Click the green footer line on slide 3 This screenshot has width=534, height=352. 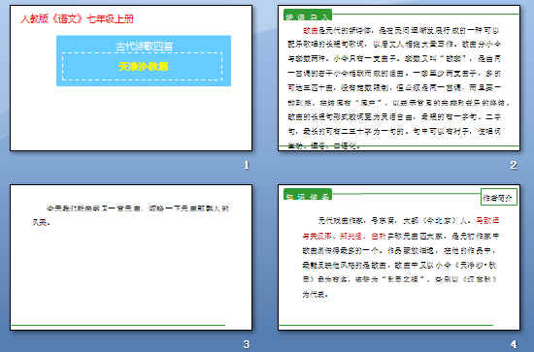pos(117,326)
